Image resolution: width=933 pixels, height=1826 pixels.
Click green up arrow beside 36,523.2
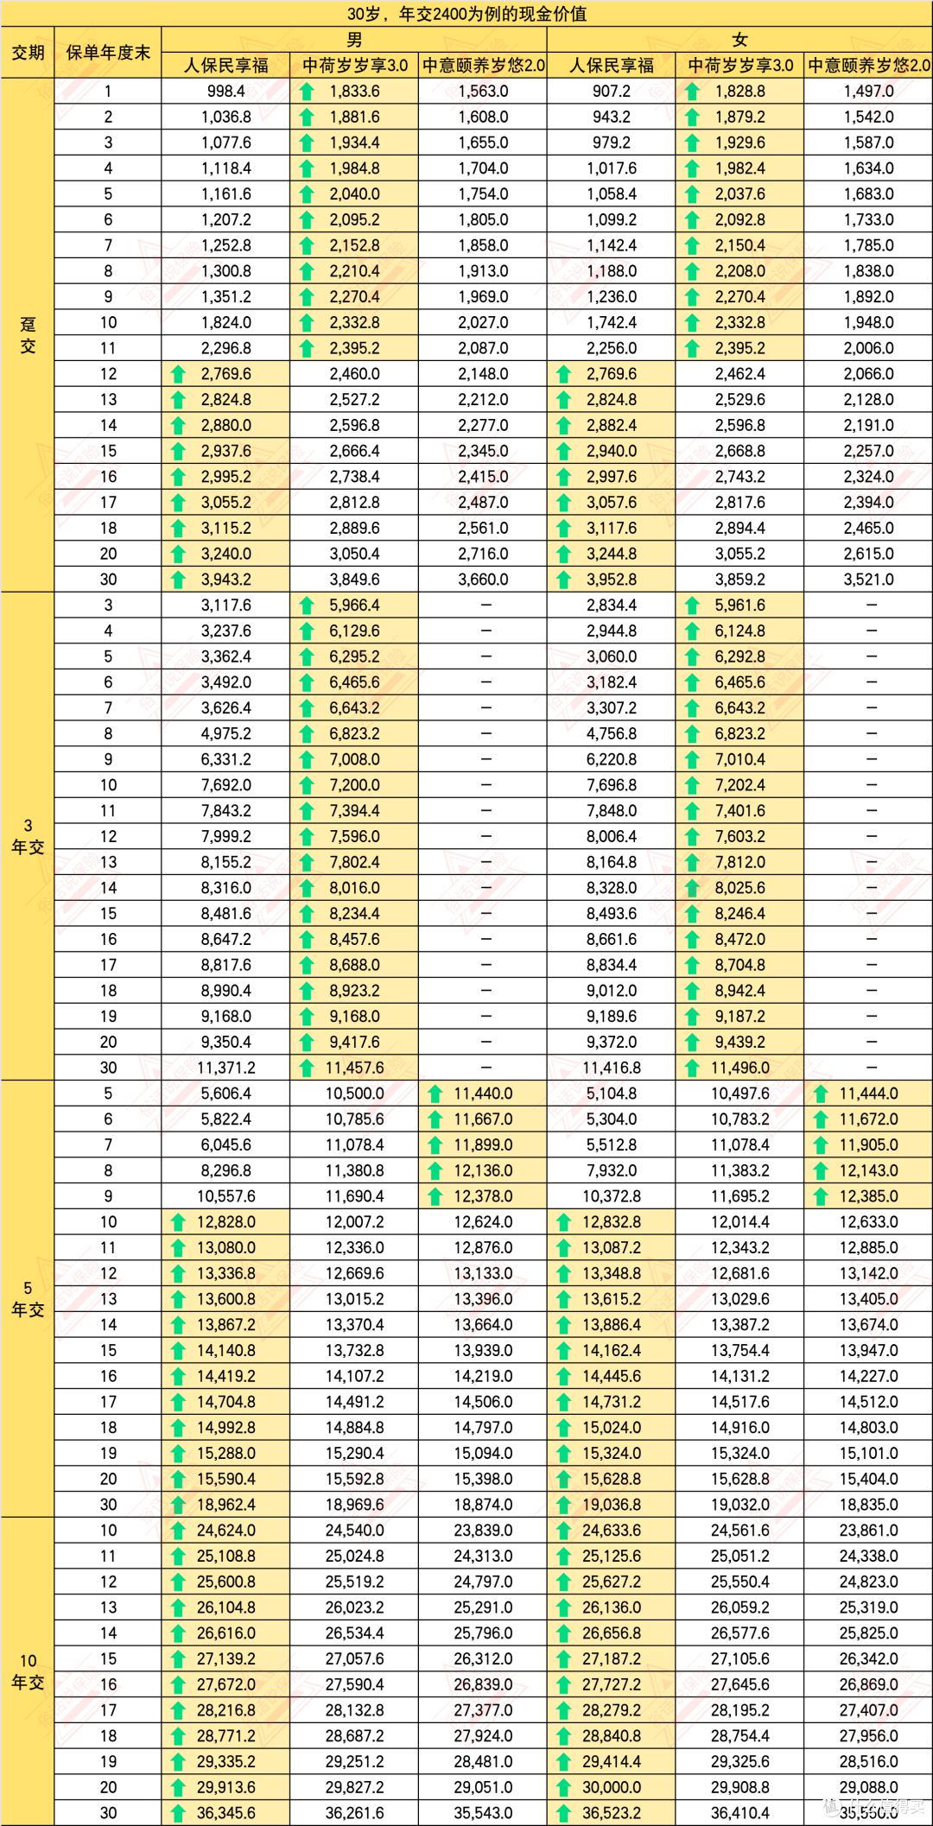click(564, 1814)
